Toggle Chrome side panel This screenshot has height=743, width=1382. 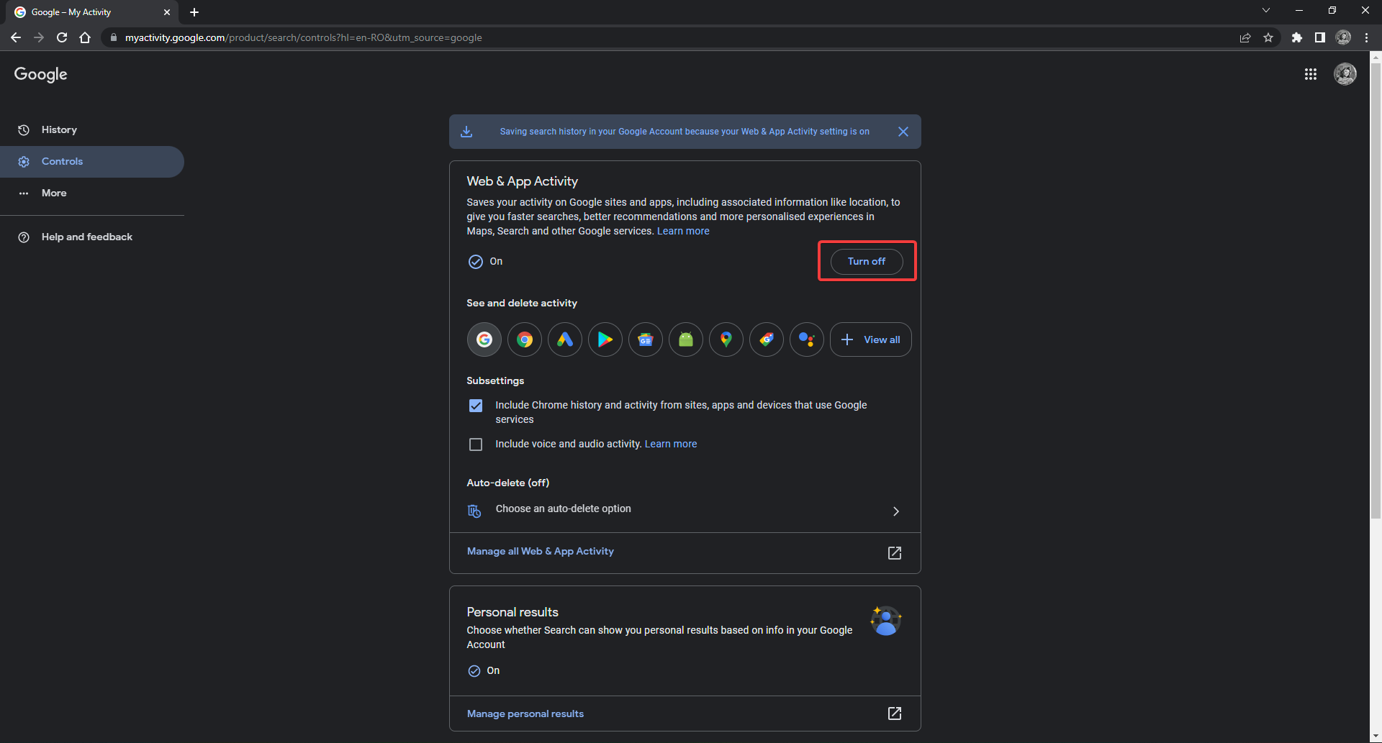[1320, 37]
